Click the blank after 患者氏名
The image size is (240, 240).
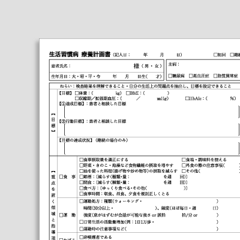point(102,66)
